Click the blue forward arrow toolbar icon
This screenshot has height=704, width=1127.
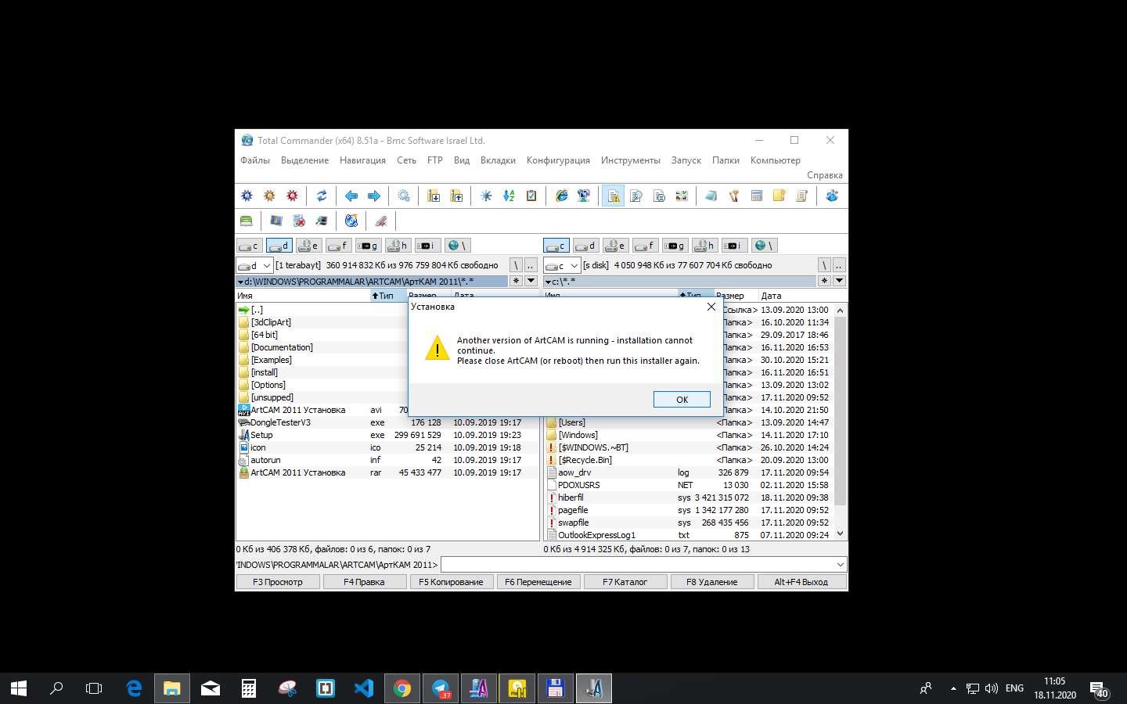[374, 196]
